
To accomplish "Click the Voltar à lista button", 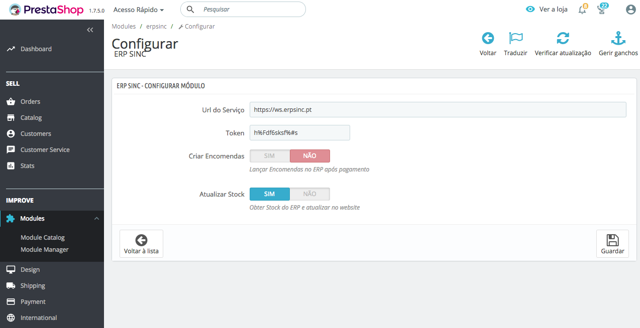I will pyautogui.click(x=141, y=244).
